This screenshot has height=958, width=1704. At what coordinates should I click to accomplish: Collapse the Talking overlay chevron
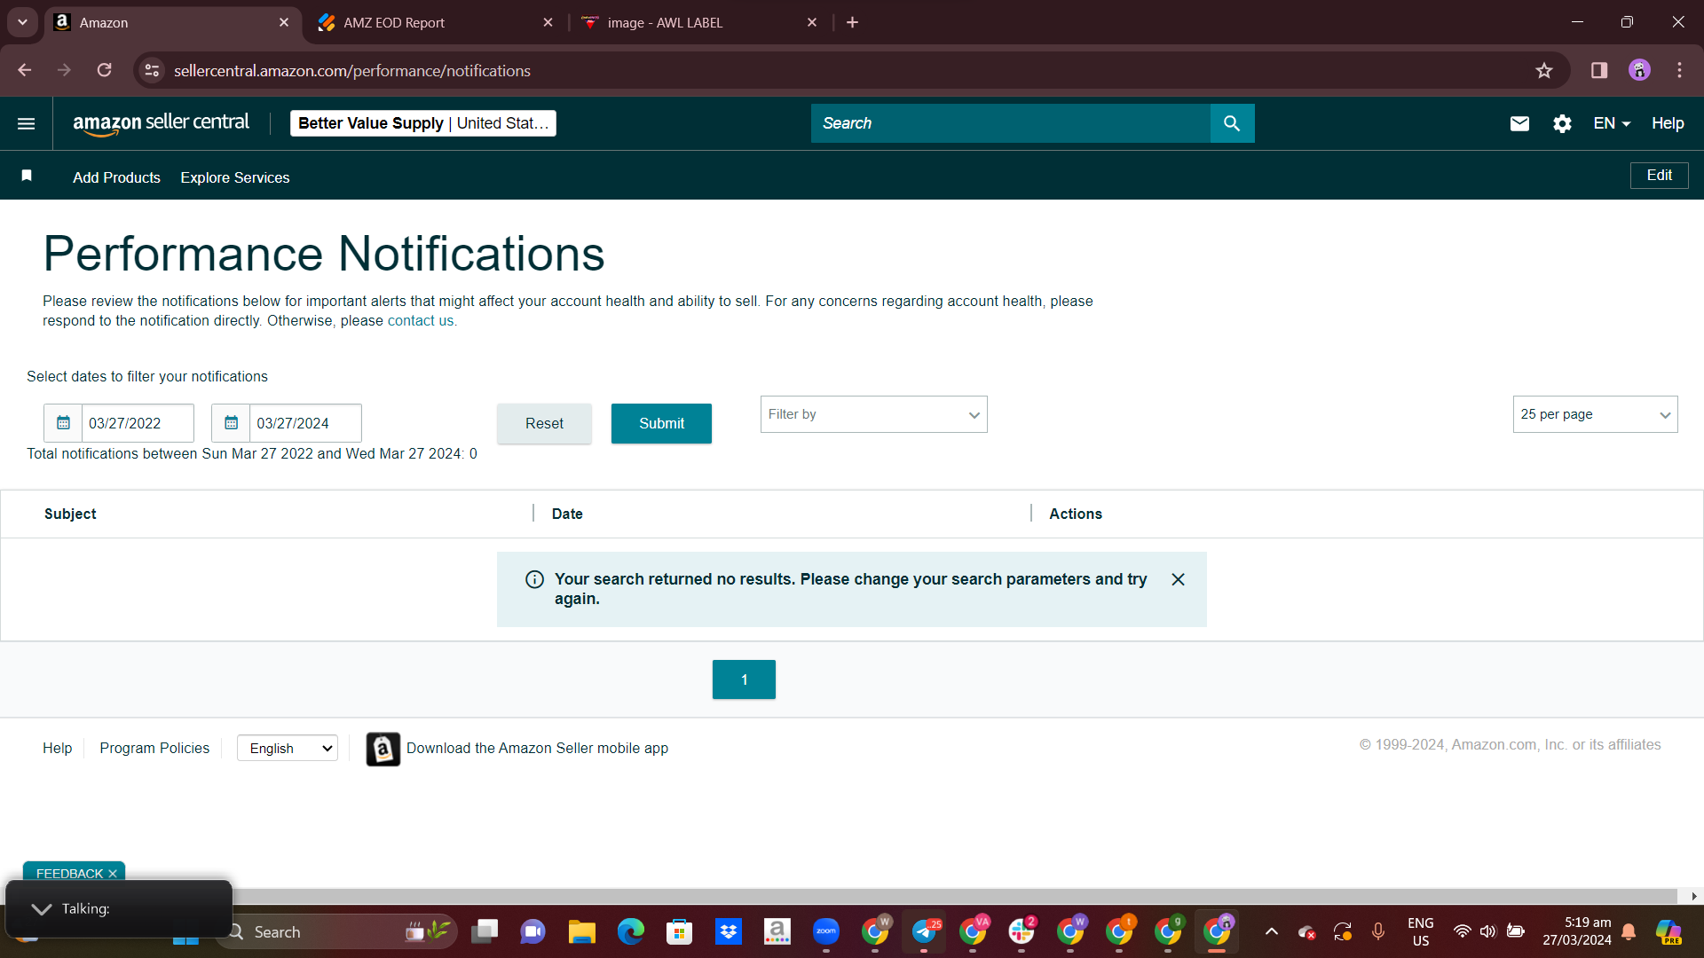pos(41,909)
